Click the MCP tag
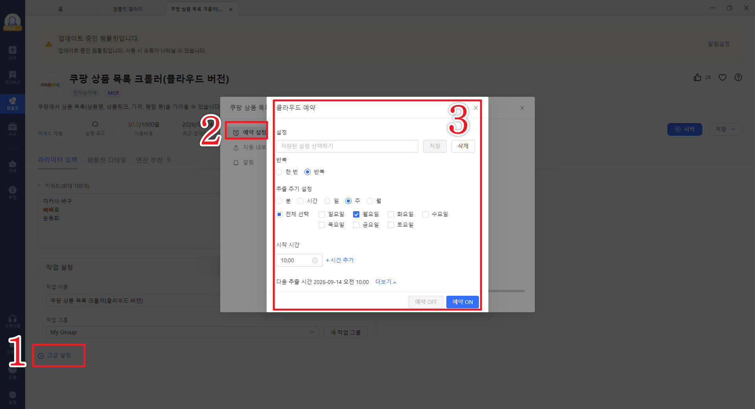Image resolution: width=755 pixels, height=409 pixels. [x=113, y=93]
